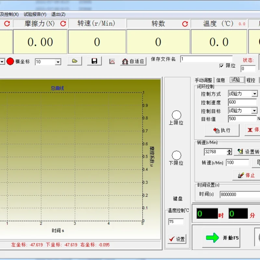
Task: Click reset icon left of 摩擦力(N) header
Action: (x=7, y=23)
